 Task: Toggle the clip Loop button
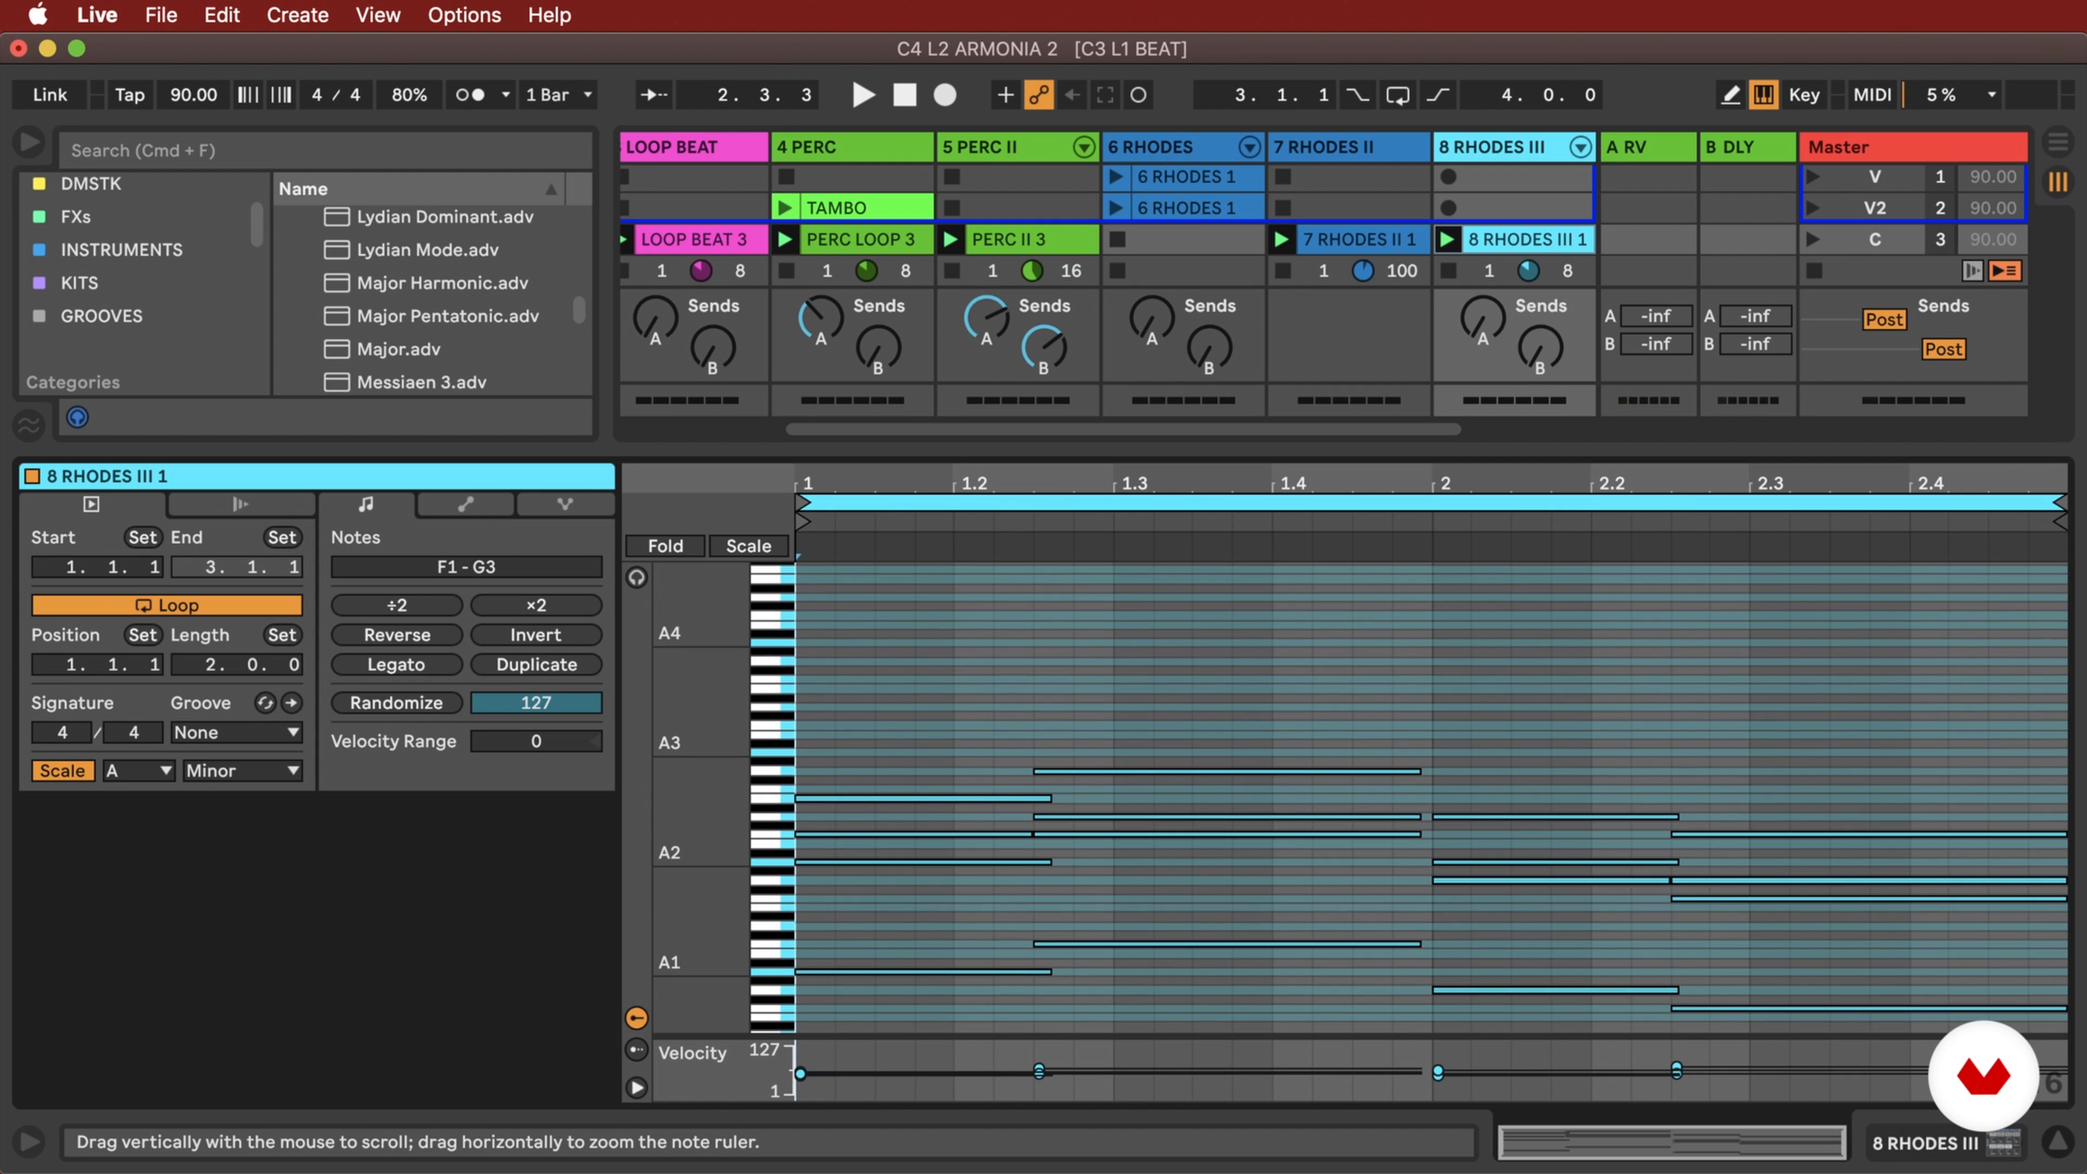pyautogui.click(x=167, y=605)
